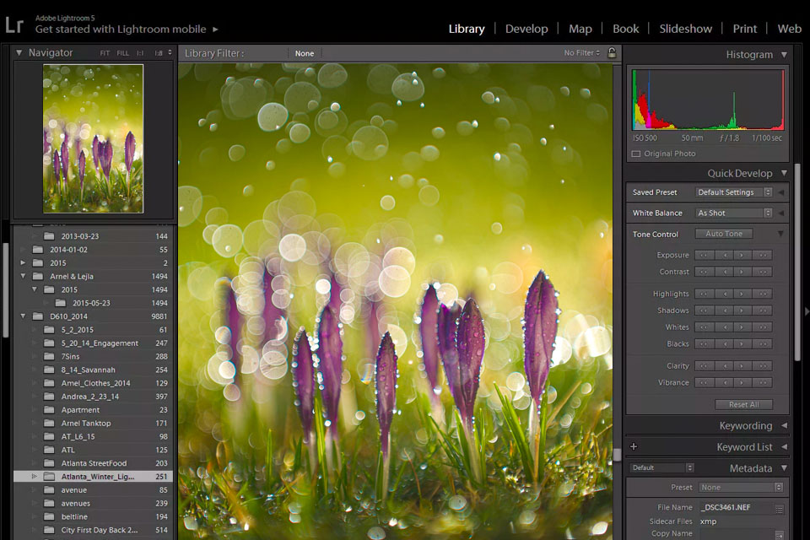The image size is (810, 540).
Task: Switch to the Develop module
Action: coord(526,29)
